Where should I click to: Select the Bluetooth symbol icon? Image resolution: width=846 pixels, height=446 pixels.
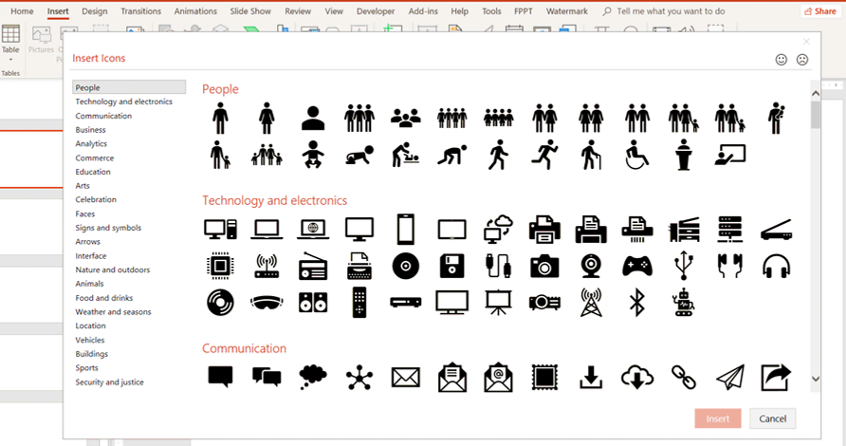[636, 303]
